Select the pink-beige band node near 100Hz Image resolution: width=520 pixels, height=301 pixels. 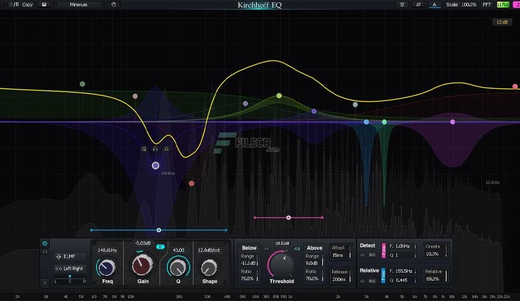135,96
